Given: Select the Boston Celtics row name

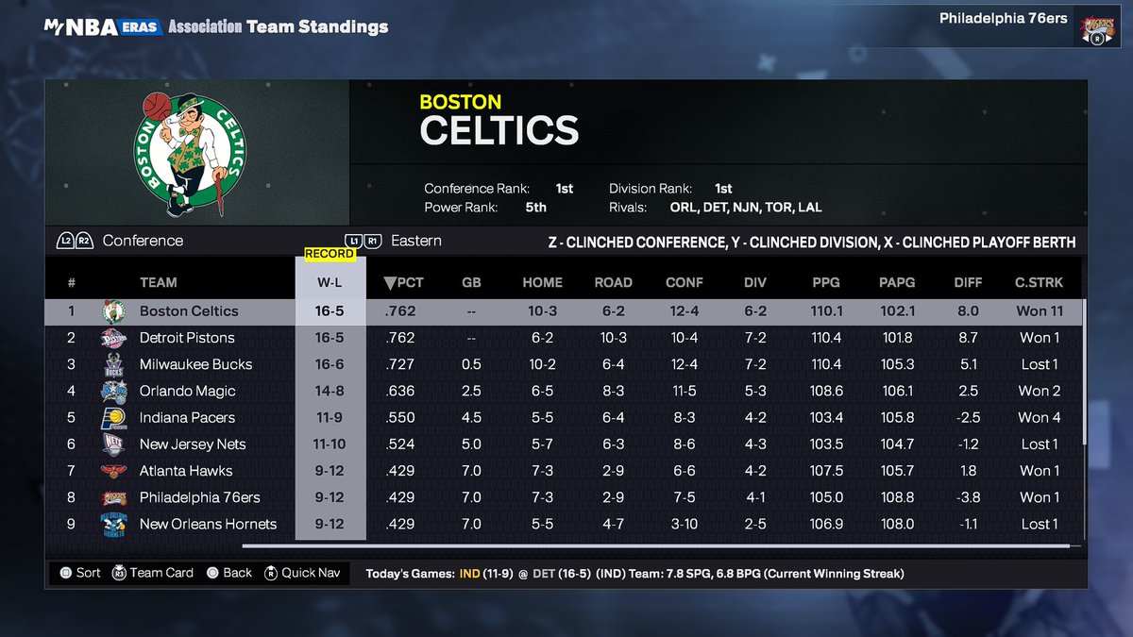Looking at the screenshot, I should pos(189,311).
